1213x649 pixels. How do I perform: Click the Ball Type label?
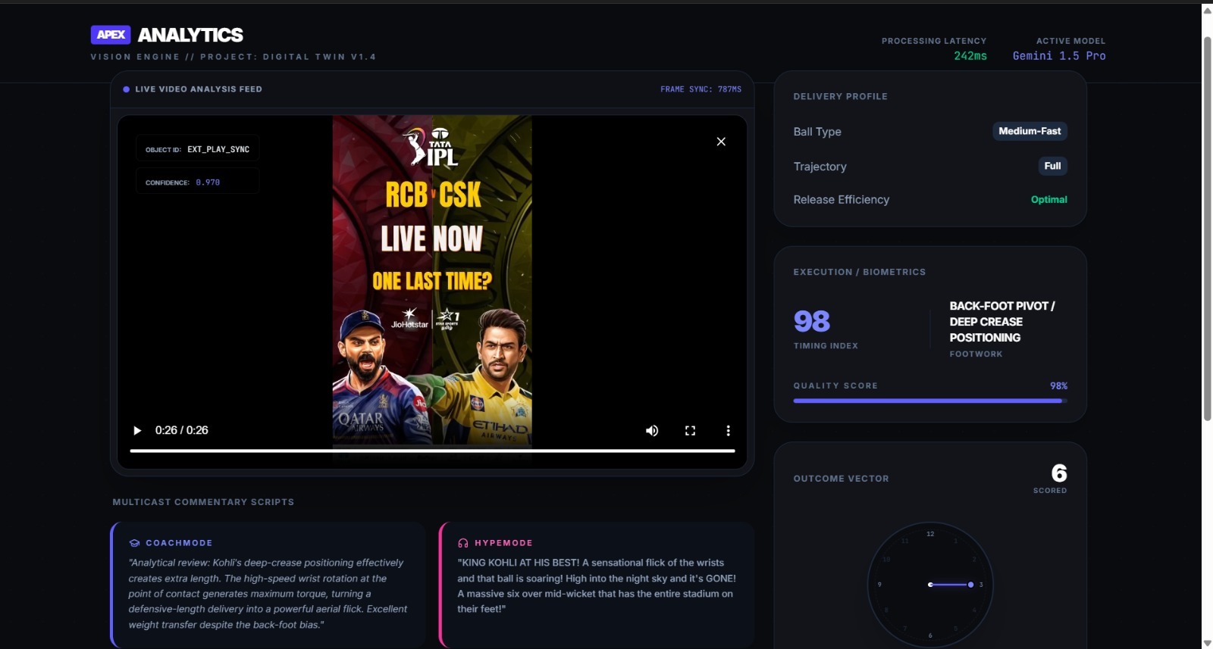pos(817,132)
